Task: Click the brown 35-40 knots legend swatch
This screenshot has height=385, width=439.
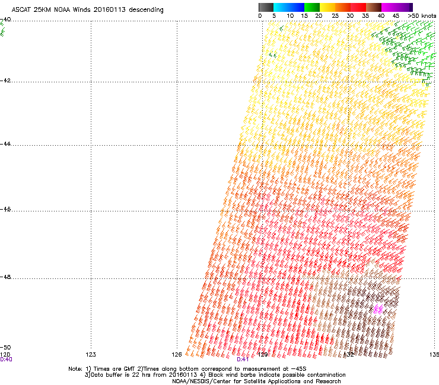Action: pyautogui.click(x=374, y=7)
